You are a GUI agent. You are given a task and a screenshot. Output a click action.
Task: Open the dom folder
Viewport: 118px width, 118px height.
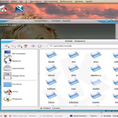click(x=73, y=70)
